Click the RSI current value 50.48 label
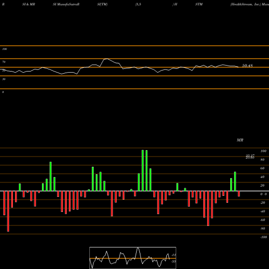269x269 pixels. (247, 66)
